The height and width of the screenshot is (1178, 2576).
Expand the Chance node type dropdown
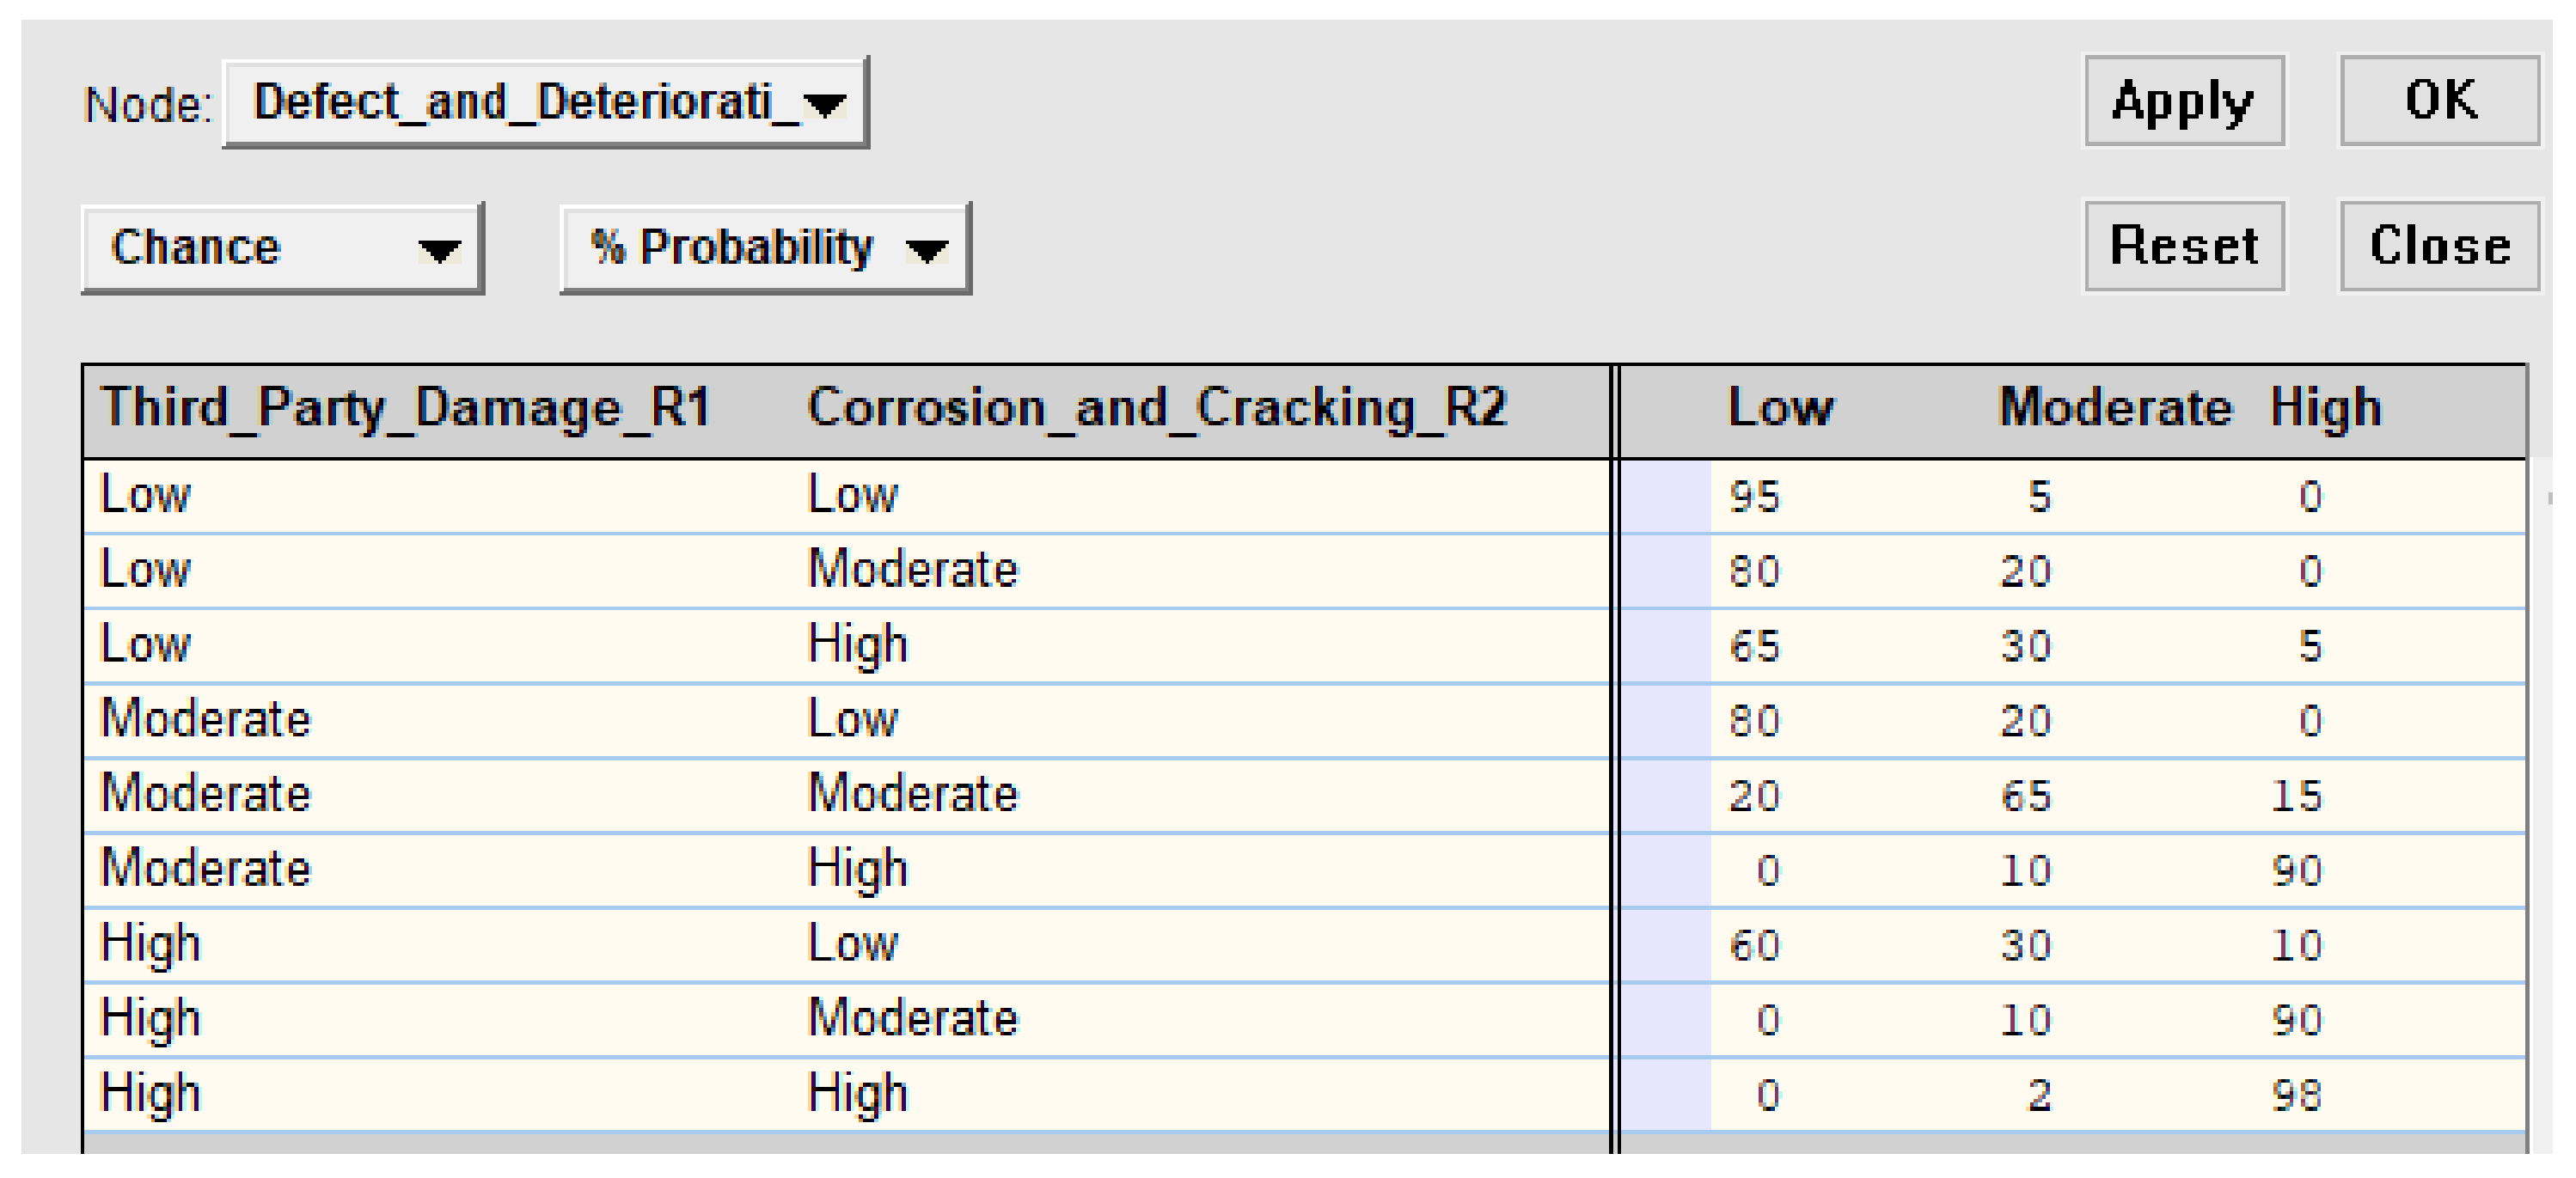tap(283, 248)
